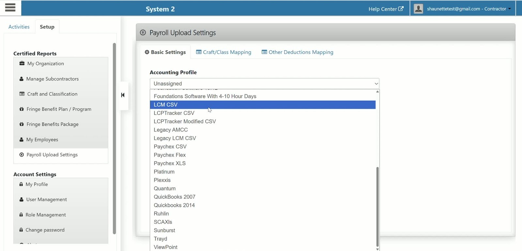Choose the Paychex CSV option

coord(263,147)
